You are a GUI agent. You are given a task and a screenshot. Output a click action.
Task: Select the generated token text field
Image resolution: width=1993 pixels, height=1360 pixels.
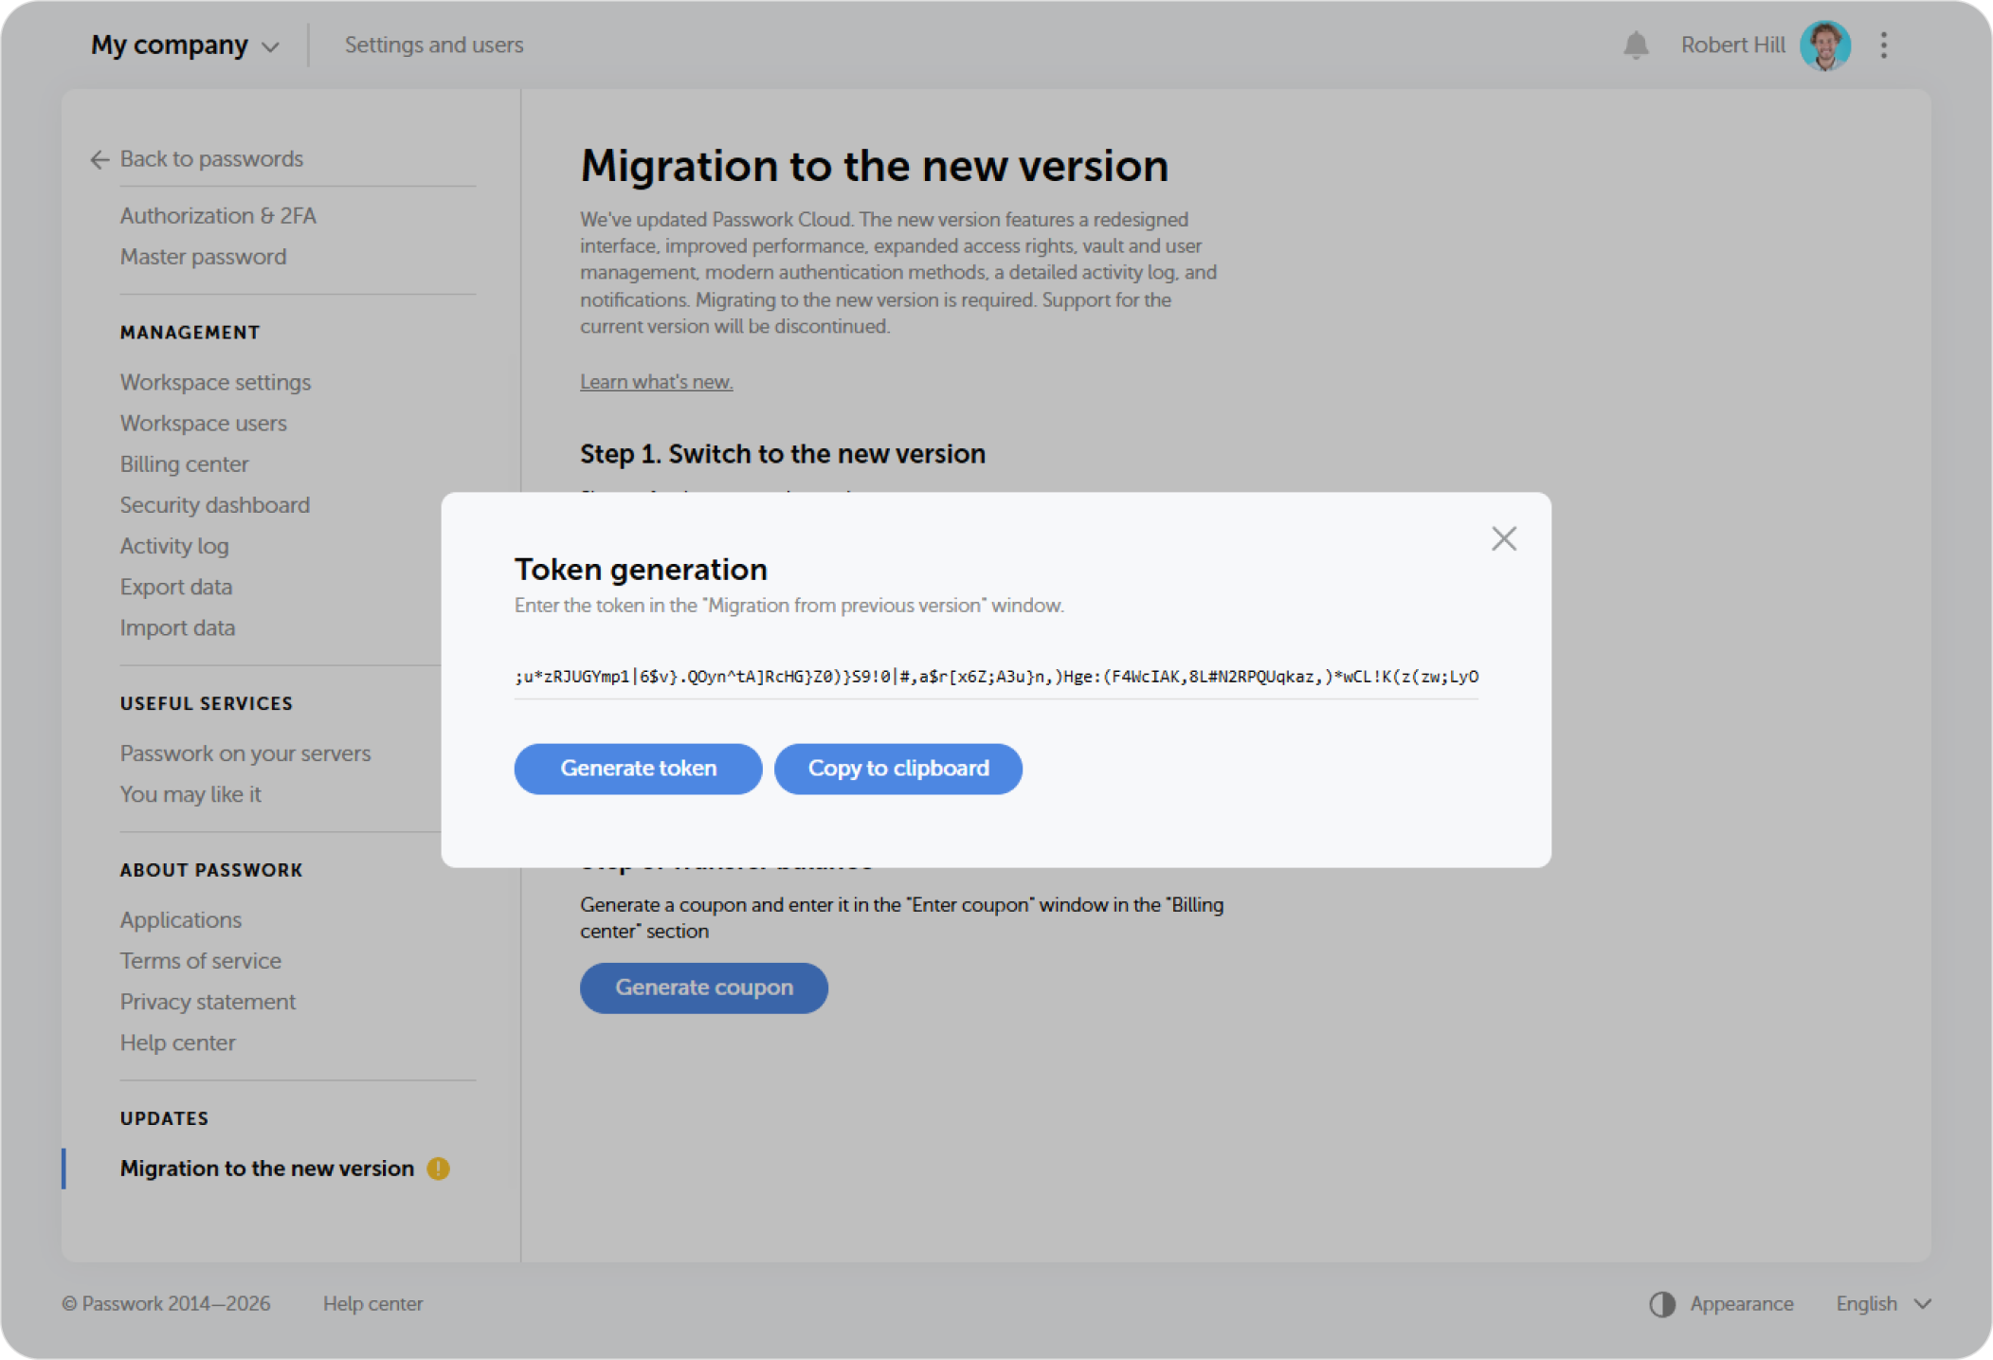click(996, 677)
